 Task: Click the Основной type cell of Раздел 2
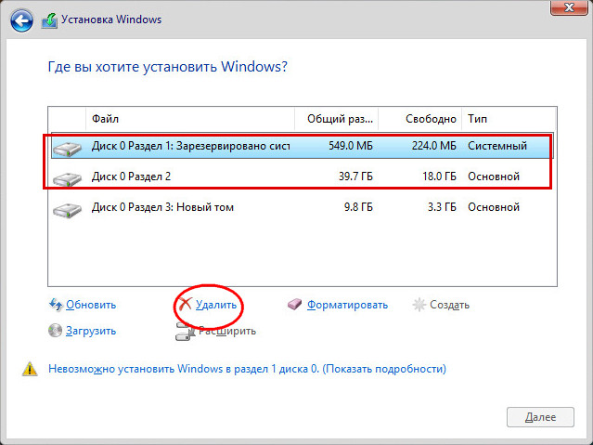pos(493,177)
